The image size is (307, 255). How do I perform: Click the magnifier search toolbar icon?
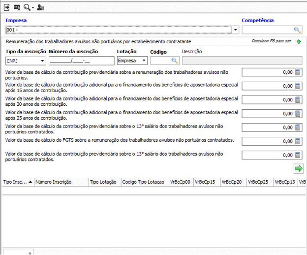[x=27, y=7]
